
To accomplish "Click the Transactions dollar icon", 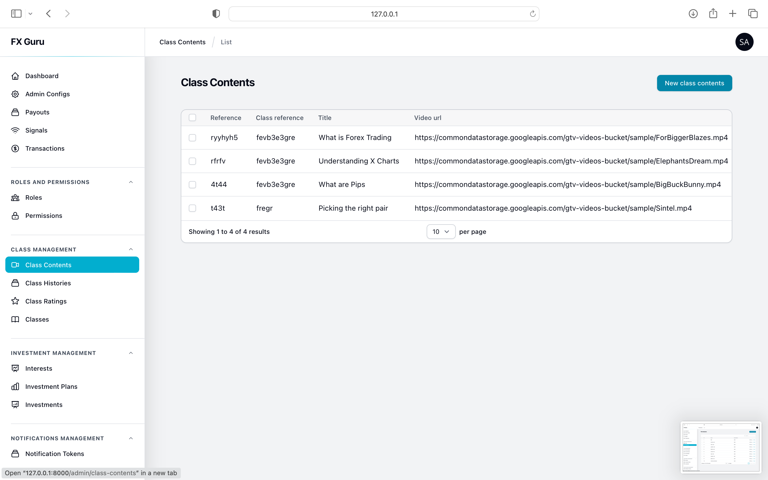I will point(15,148).
